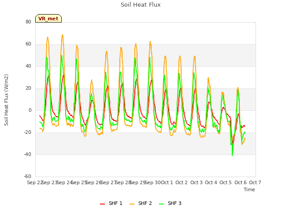Click the VR_met label badge

tap(48, 19)
